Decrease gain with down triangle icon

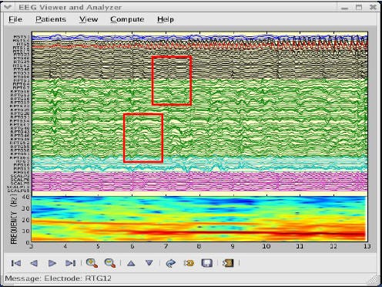click(x=149, y=263)
